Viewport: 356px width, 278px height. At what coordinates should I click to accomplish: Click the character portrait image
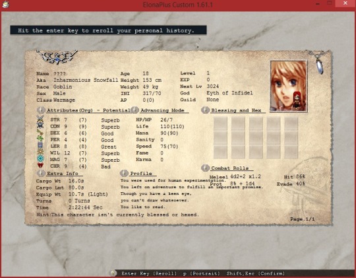[x=289, y=86]
